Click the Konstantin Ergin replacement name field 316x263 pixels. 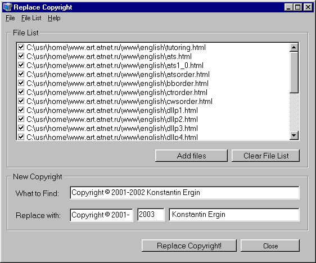pyautogui.click(x=234, y=215)
